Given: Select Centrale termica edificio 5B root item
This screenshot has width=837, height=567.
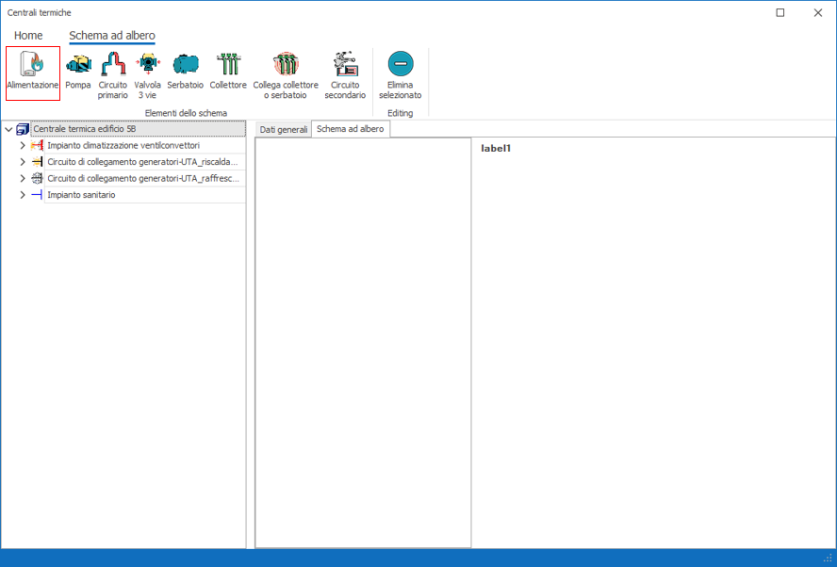Looking at the screenshot, I should [84, 129].
